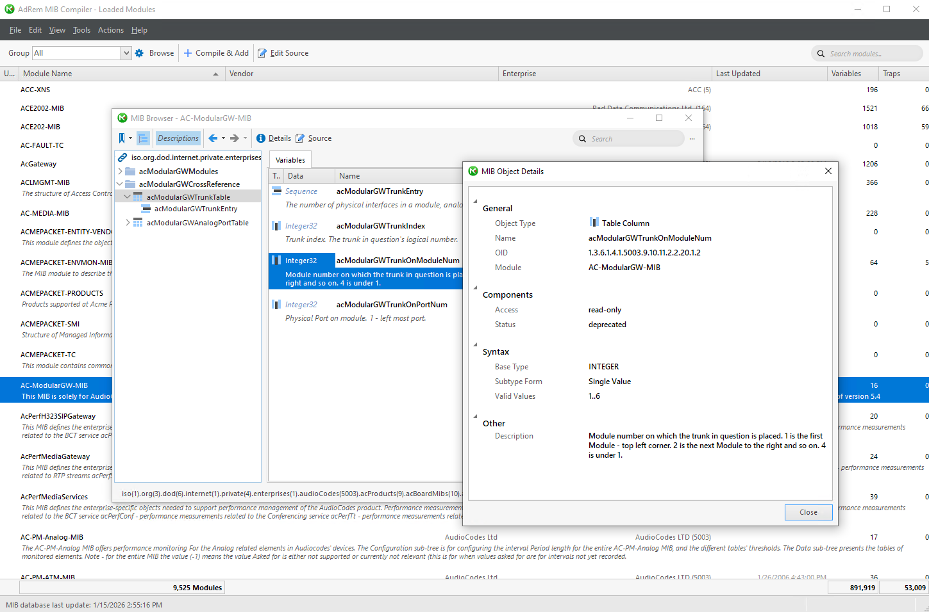Open the Group combo box dropdown
Screen dimensions: 929x612
tap(126, 53)
